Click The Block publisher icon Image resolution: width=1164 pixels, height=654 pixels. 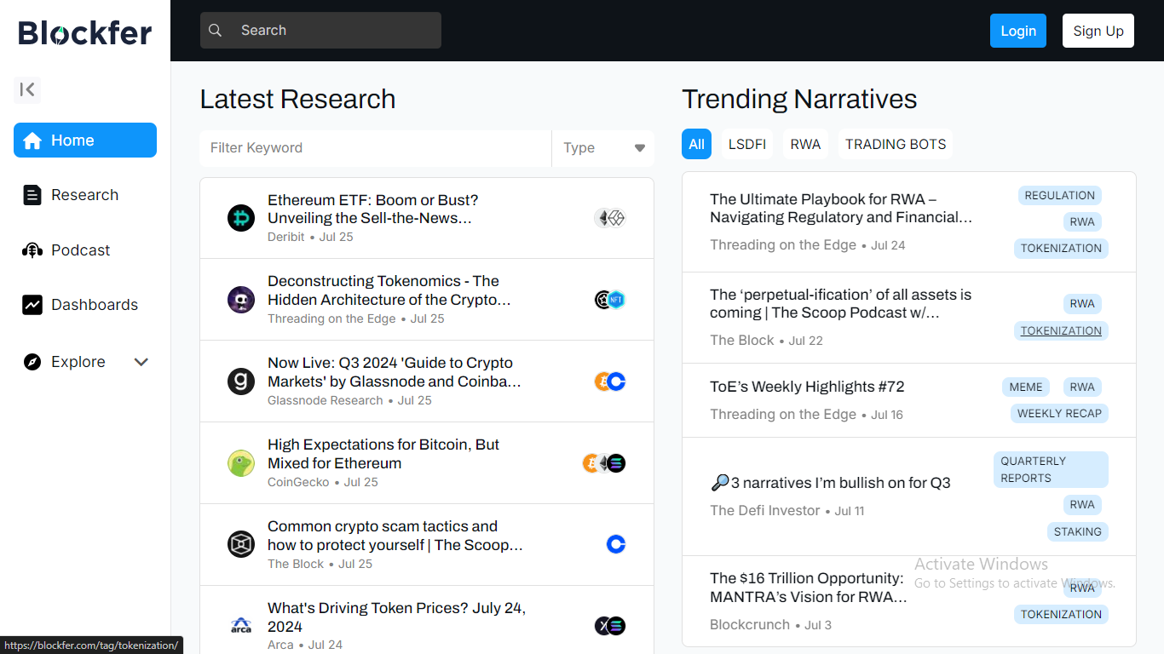tap(241, 544)
